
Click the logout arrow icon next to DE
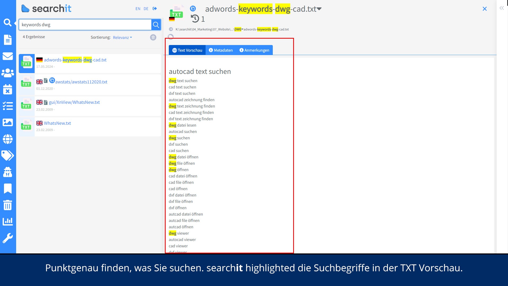(155, 8)
